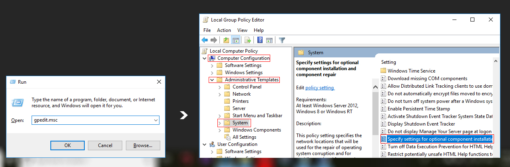Image resolution: width=510 pixels, height=167 pixels.
Task: Expand the Windows Components tree node
Action: tap(219, 130)
